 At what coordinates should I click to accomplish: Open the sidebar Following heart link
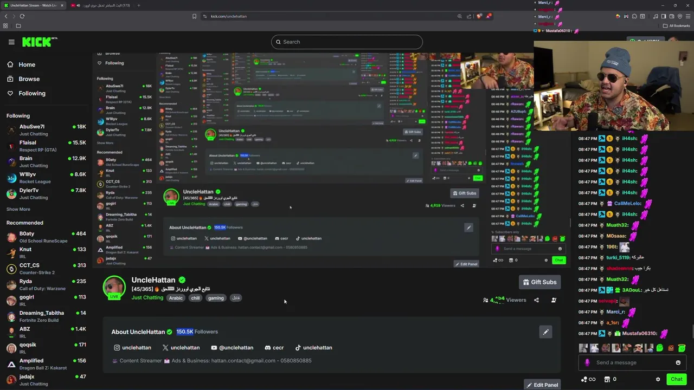26,93
